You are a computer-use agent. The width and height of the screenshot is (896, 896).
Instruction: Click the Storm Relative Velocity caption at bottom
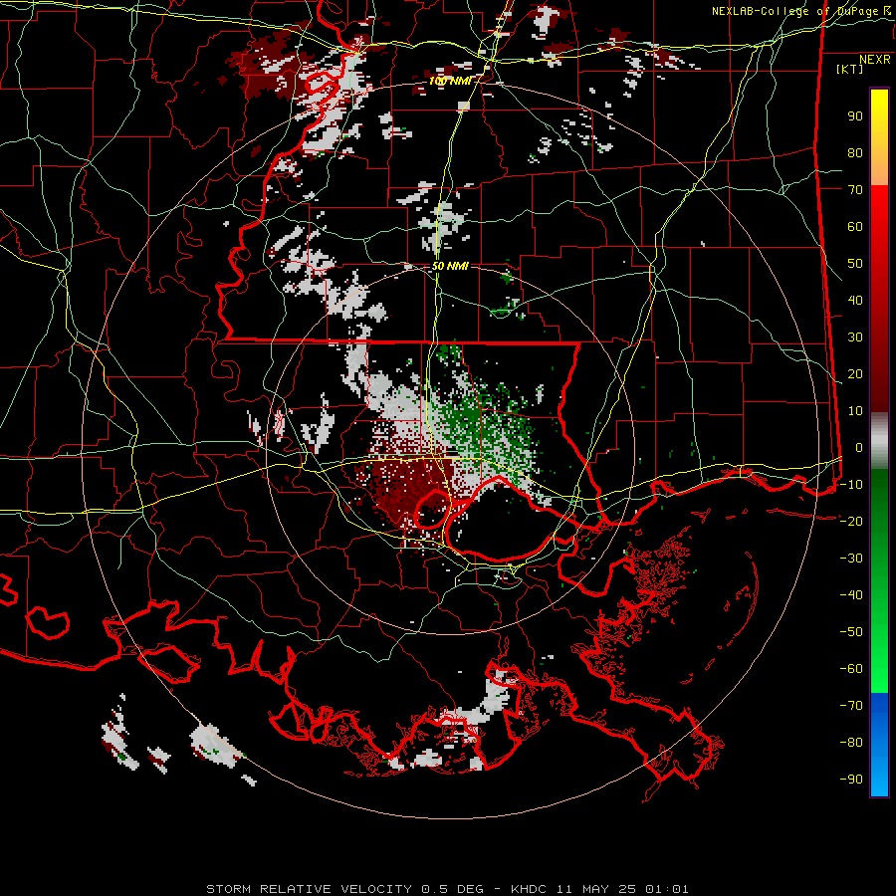click(x=447, y=889)
